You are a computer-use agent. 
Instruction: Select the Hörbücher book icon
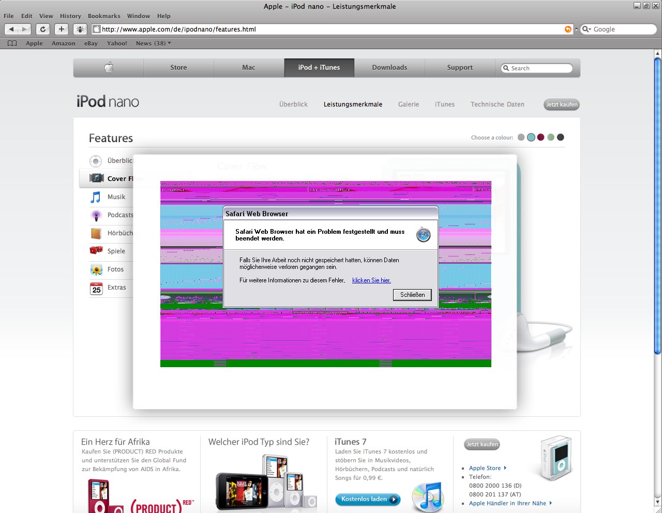point(96,233)
